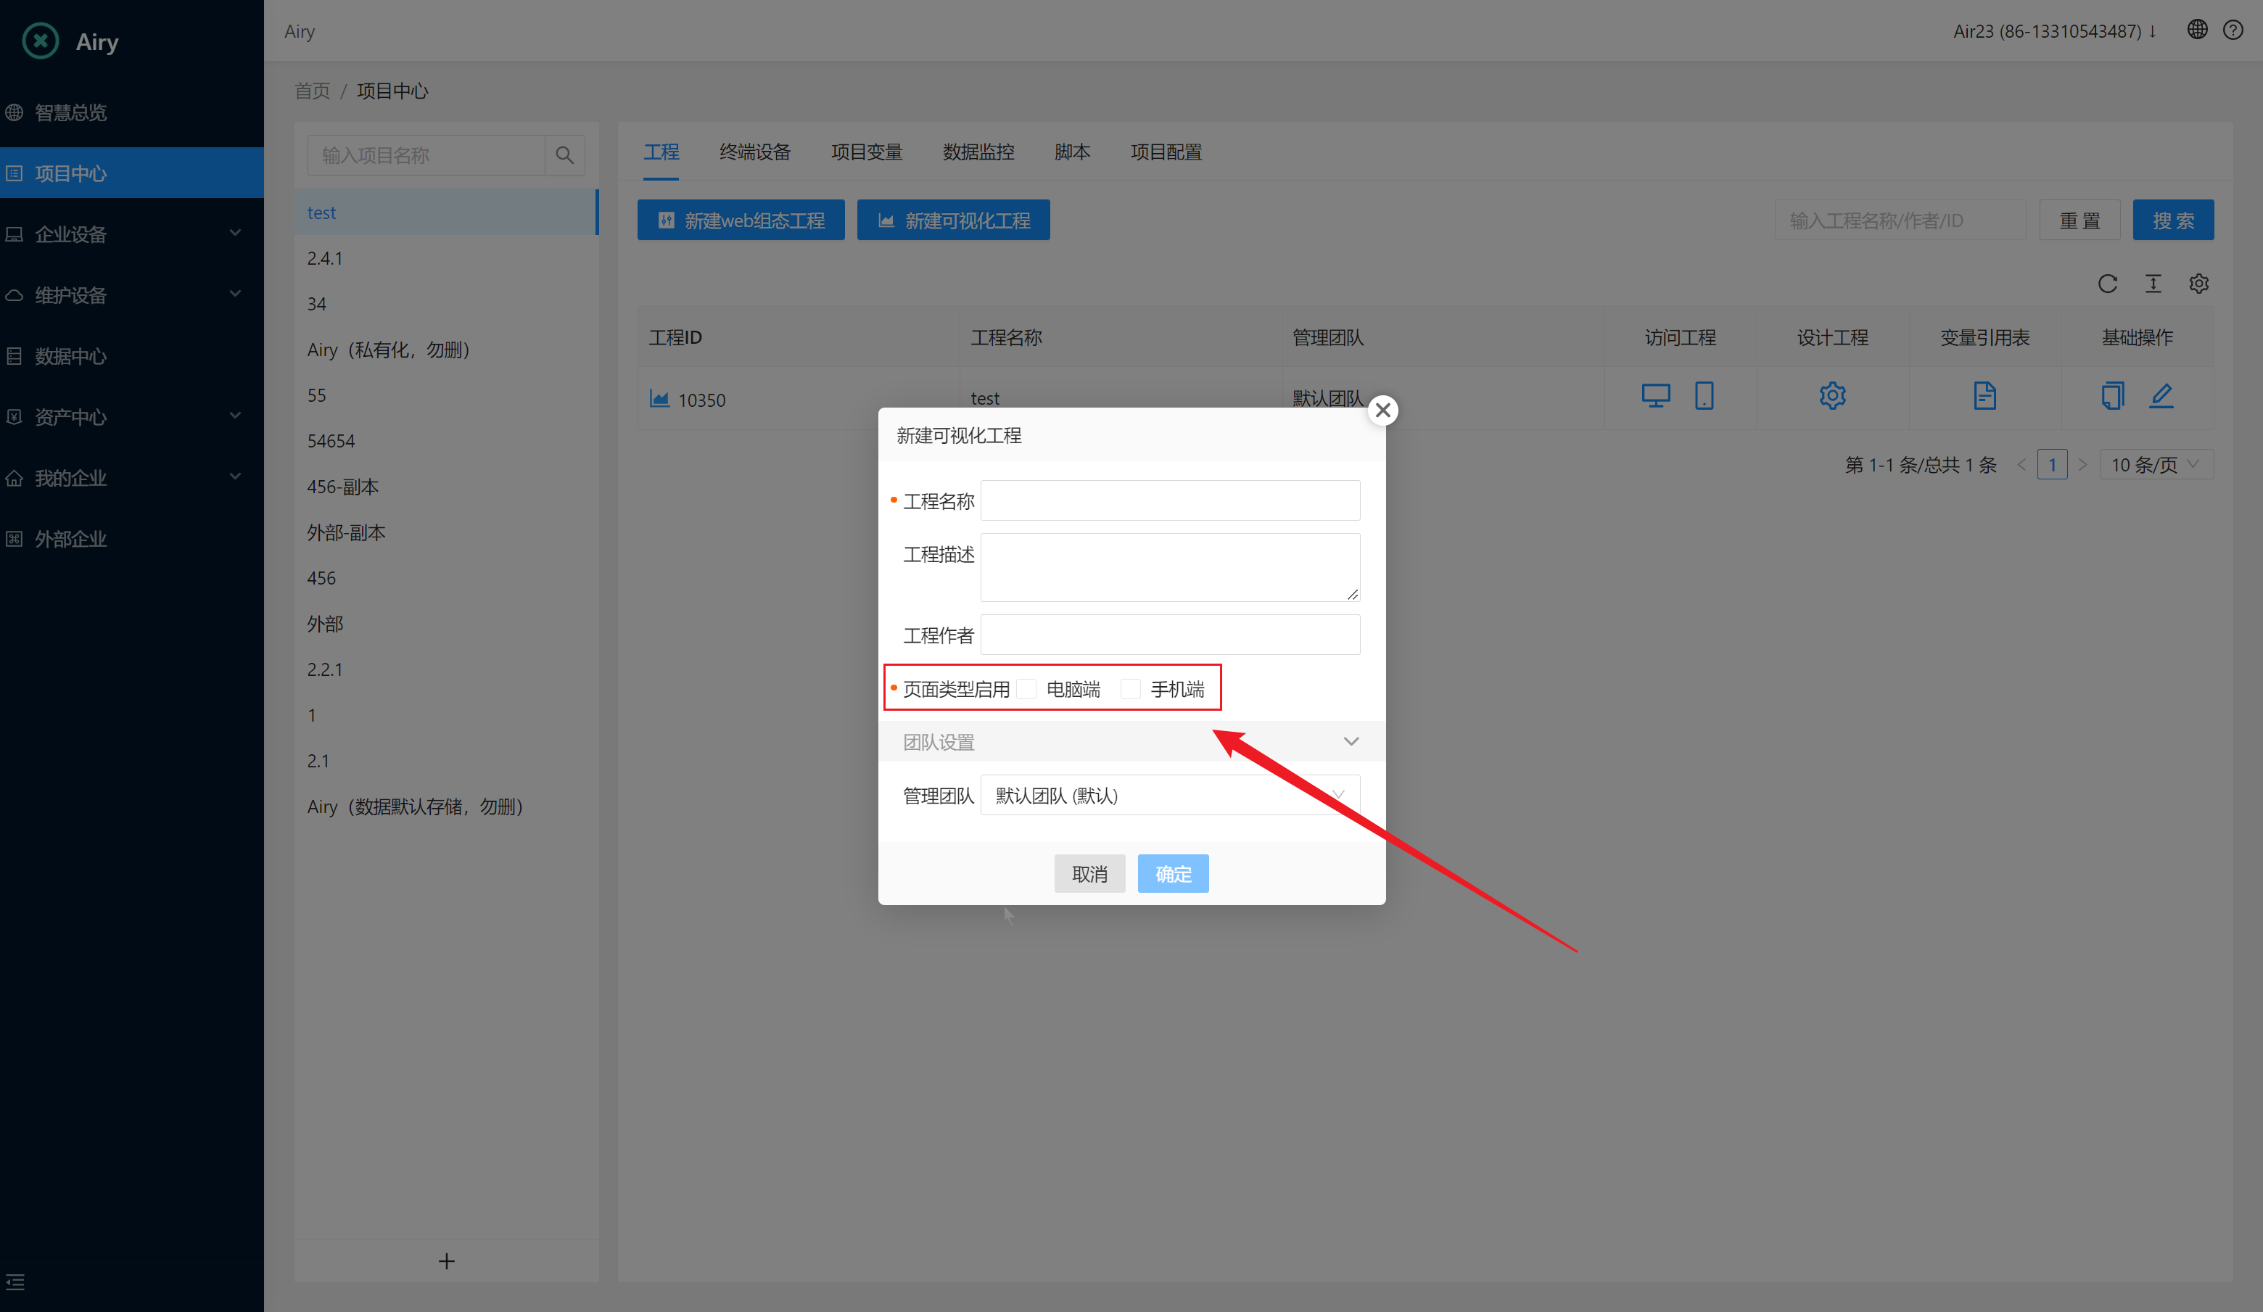Open 外部企业 in the sidebar

(x=132, y=538)
